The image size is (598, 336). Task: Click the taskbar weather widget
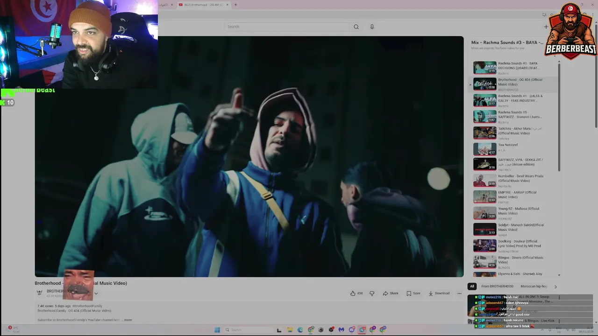click(x=14, y=329)
